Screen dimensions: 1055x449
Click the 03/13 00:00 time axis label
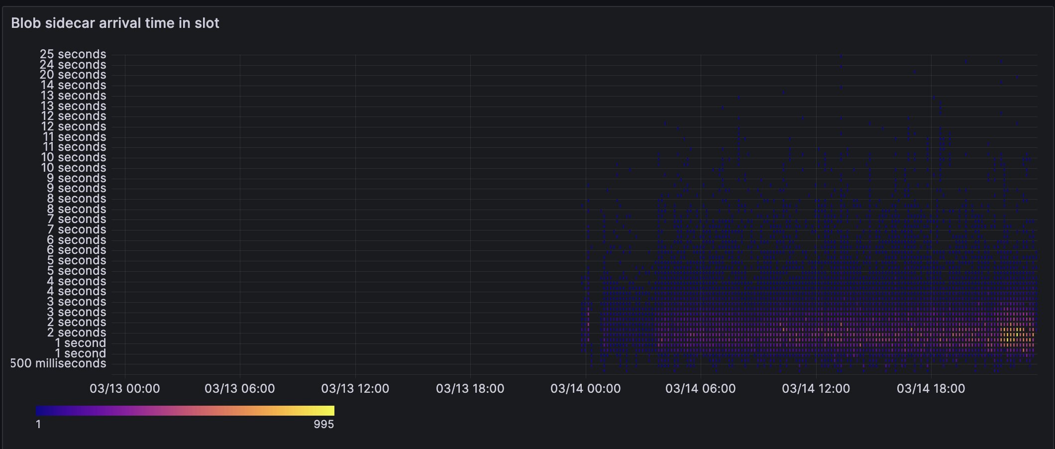tap(124, 389)
